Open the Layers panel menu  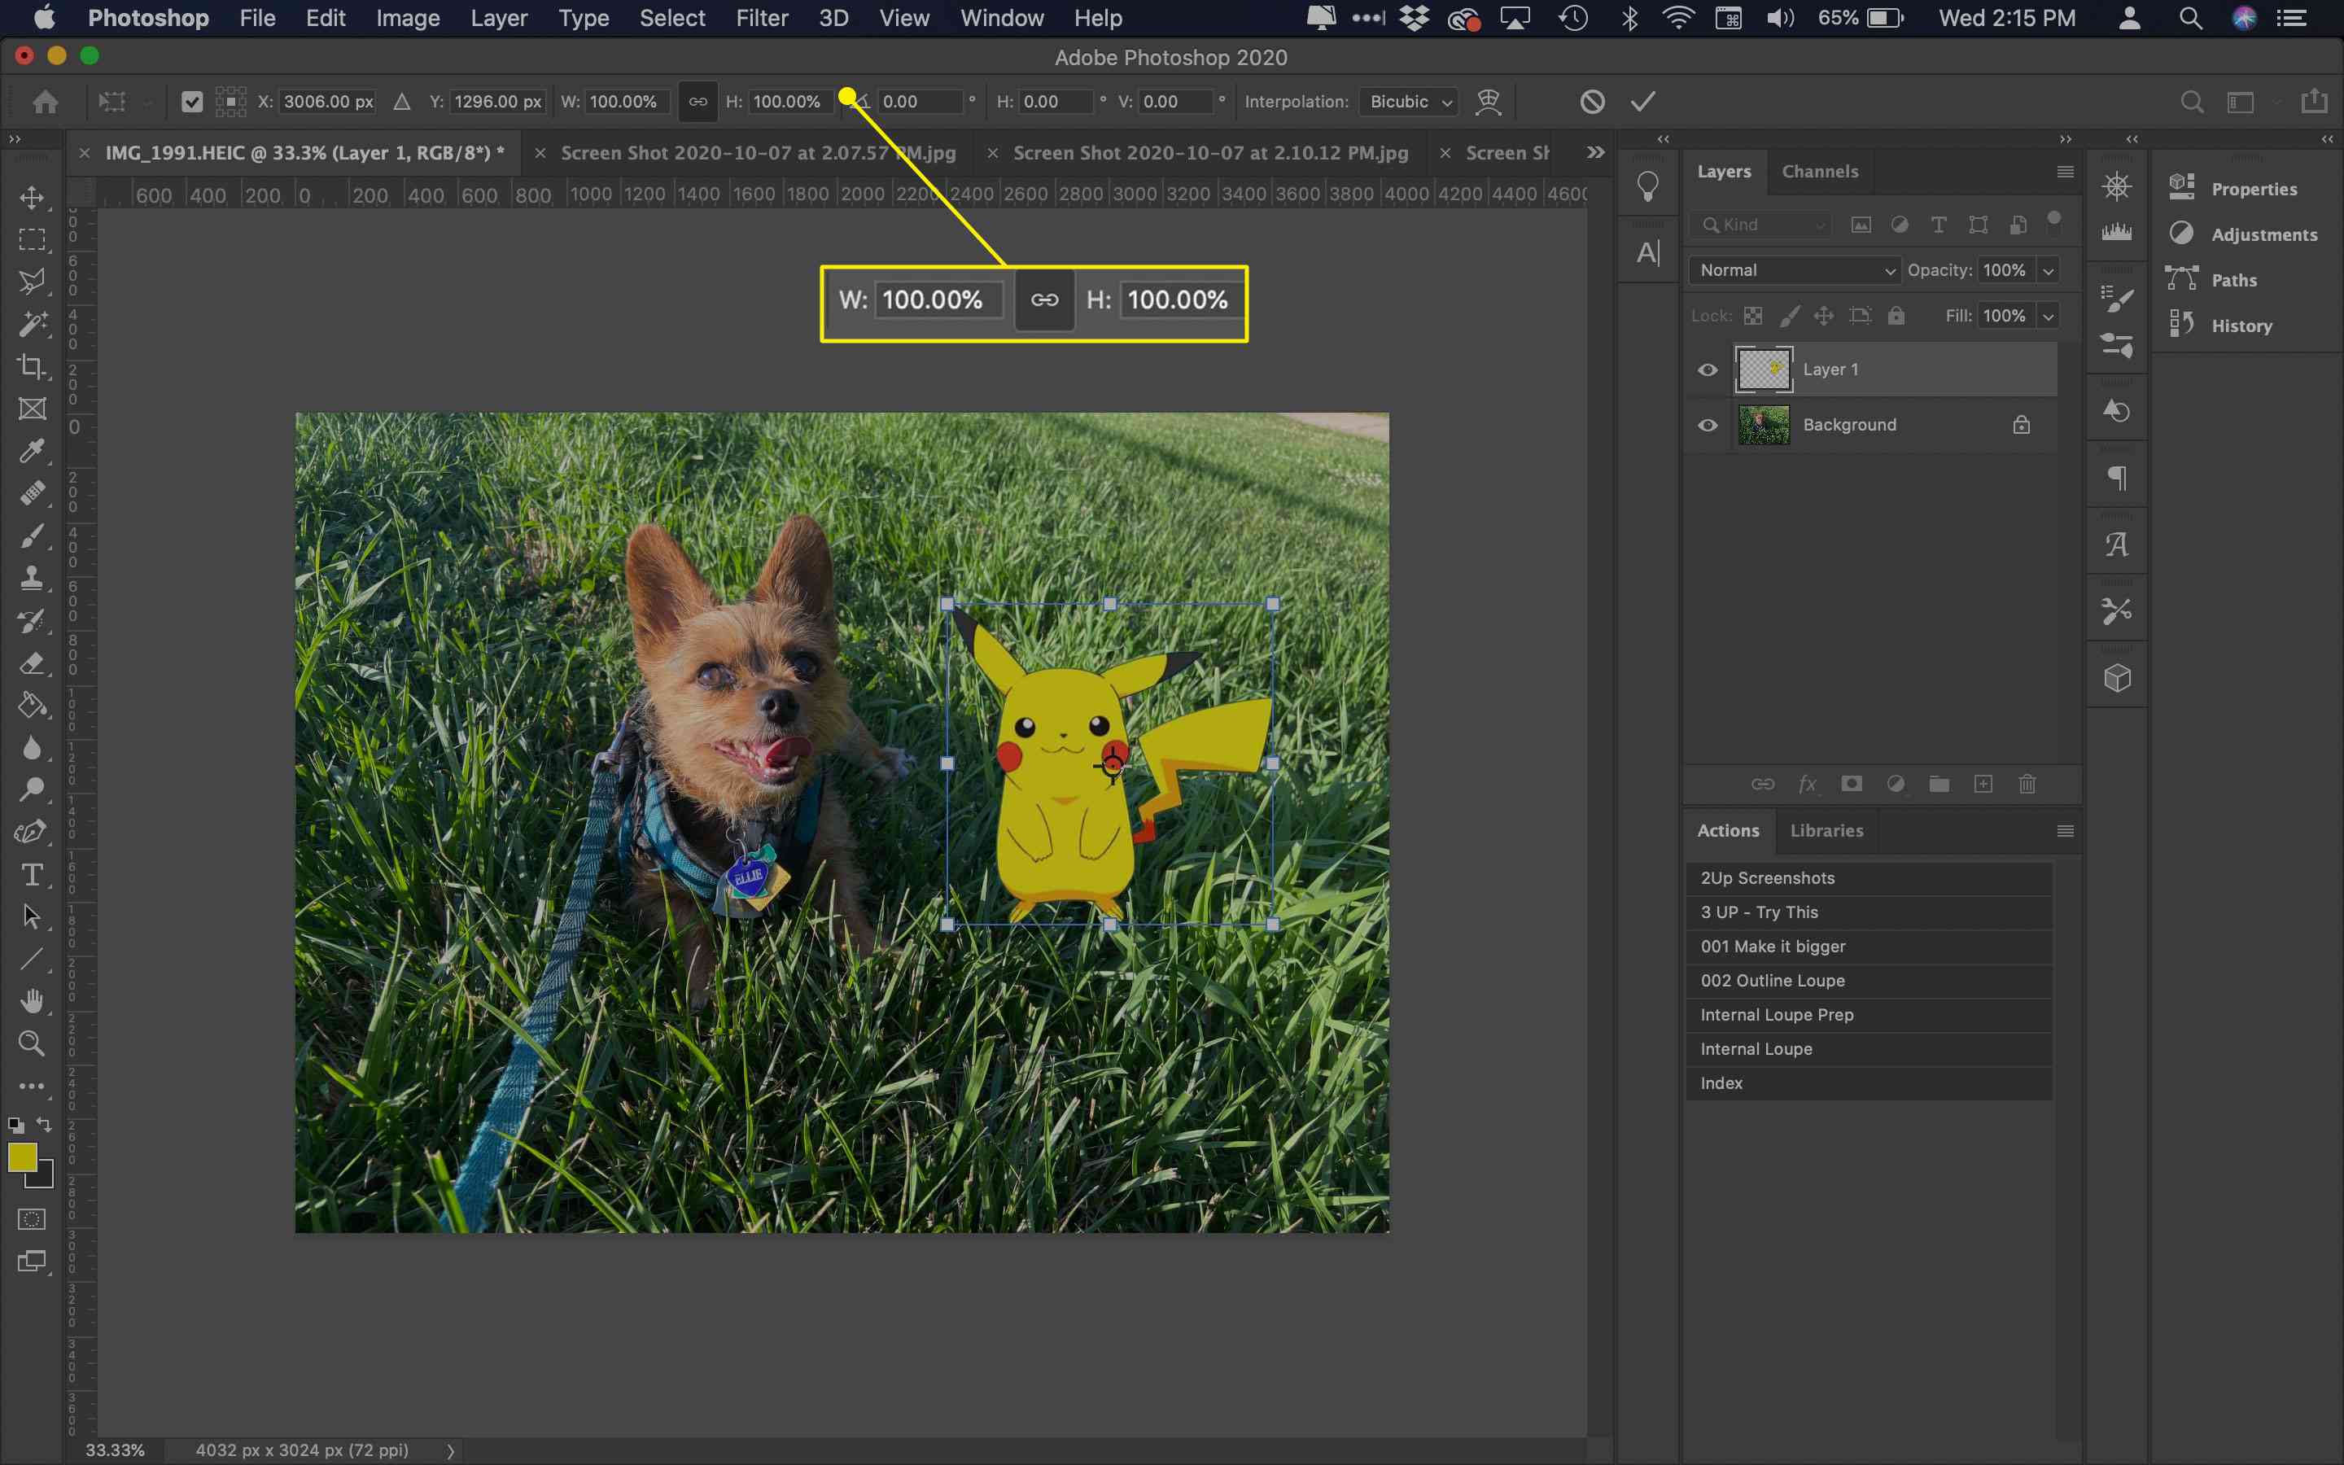click(x=2064, y=172)
